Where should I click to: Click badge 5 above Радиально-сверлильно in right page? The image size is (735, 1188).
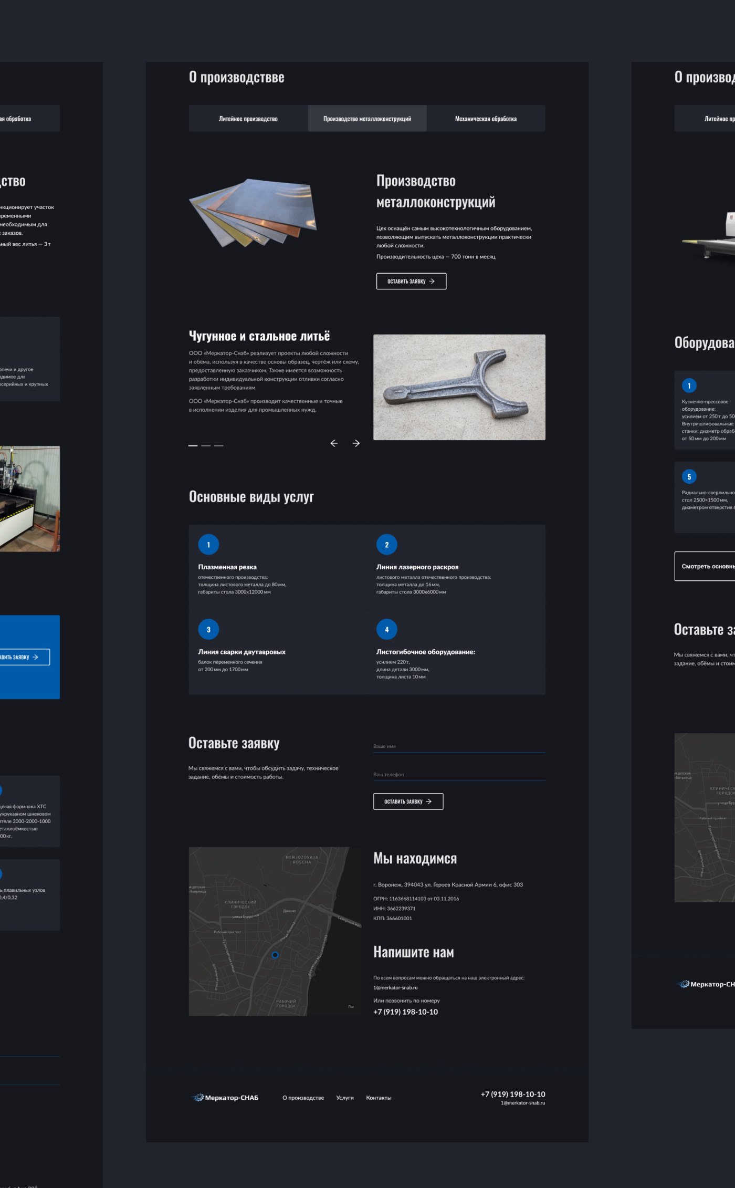(689, 477)
